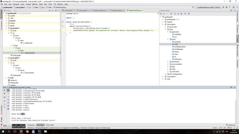Refresh all Gradle projects icon
Viewport: 239px width, 134px height.
point(161,14)
